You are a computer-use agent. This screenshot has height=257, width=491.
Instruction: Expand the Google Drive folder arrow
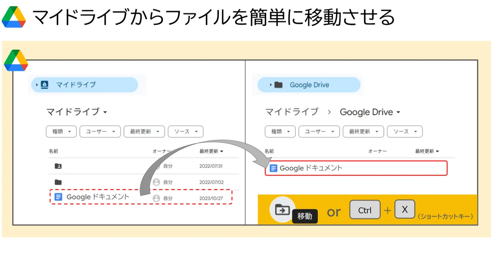tap(270, 85)
